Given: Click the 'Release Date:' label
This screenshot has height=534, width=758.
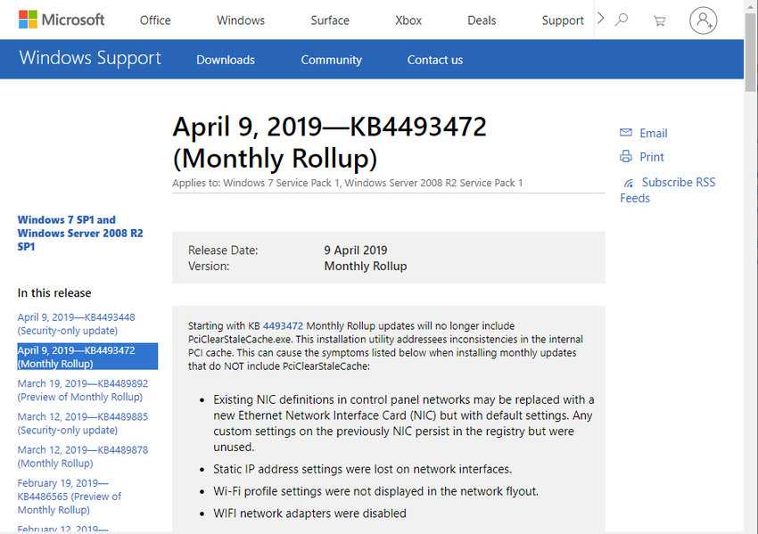Looking at the screenshot, I should pos(223,251).
